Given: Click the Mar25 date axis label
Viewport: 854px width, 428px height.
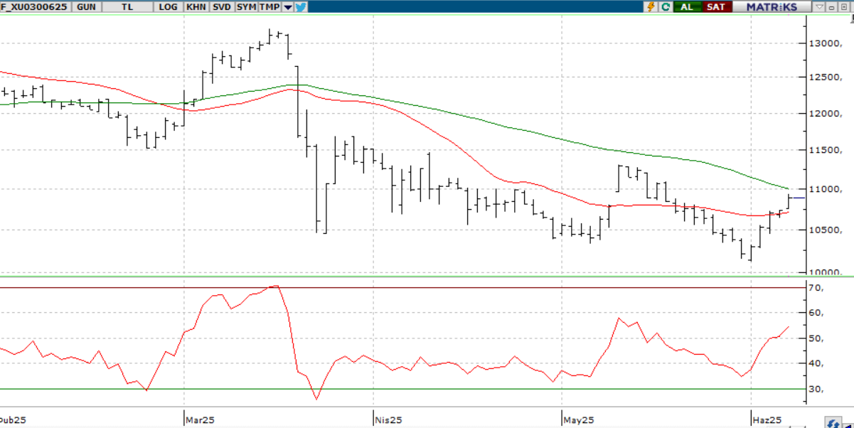Looking at the screenshot, I should click(x=201, y=419).
